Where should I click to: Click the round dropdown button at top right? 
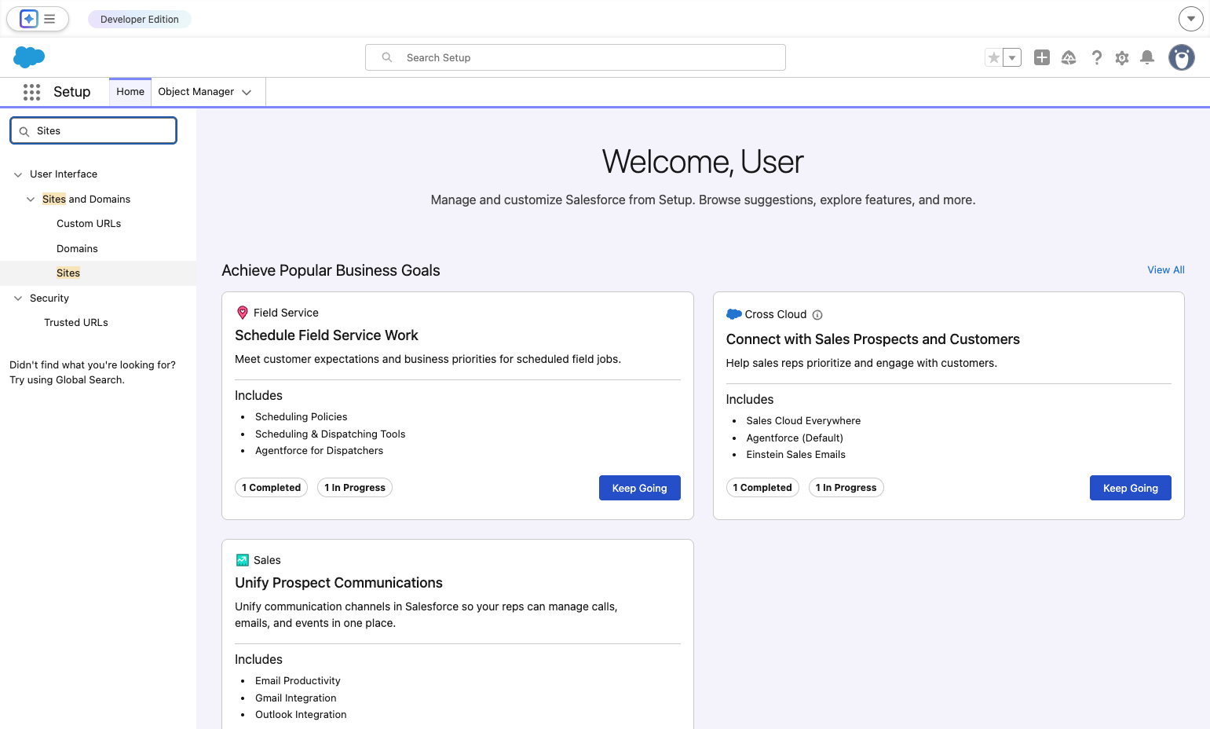1191,19
